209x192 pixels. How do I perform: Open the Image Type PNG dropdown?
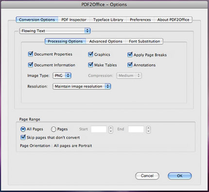click(x=62, y=76)
